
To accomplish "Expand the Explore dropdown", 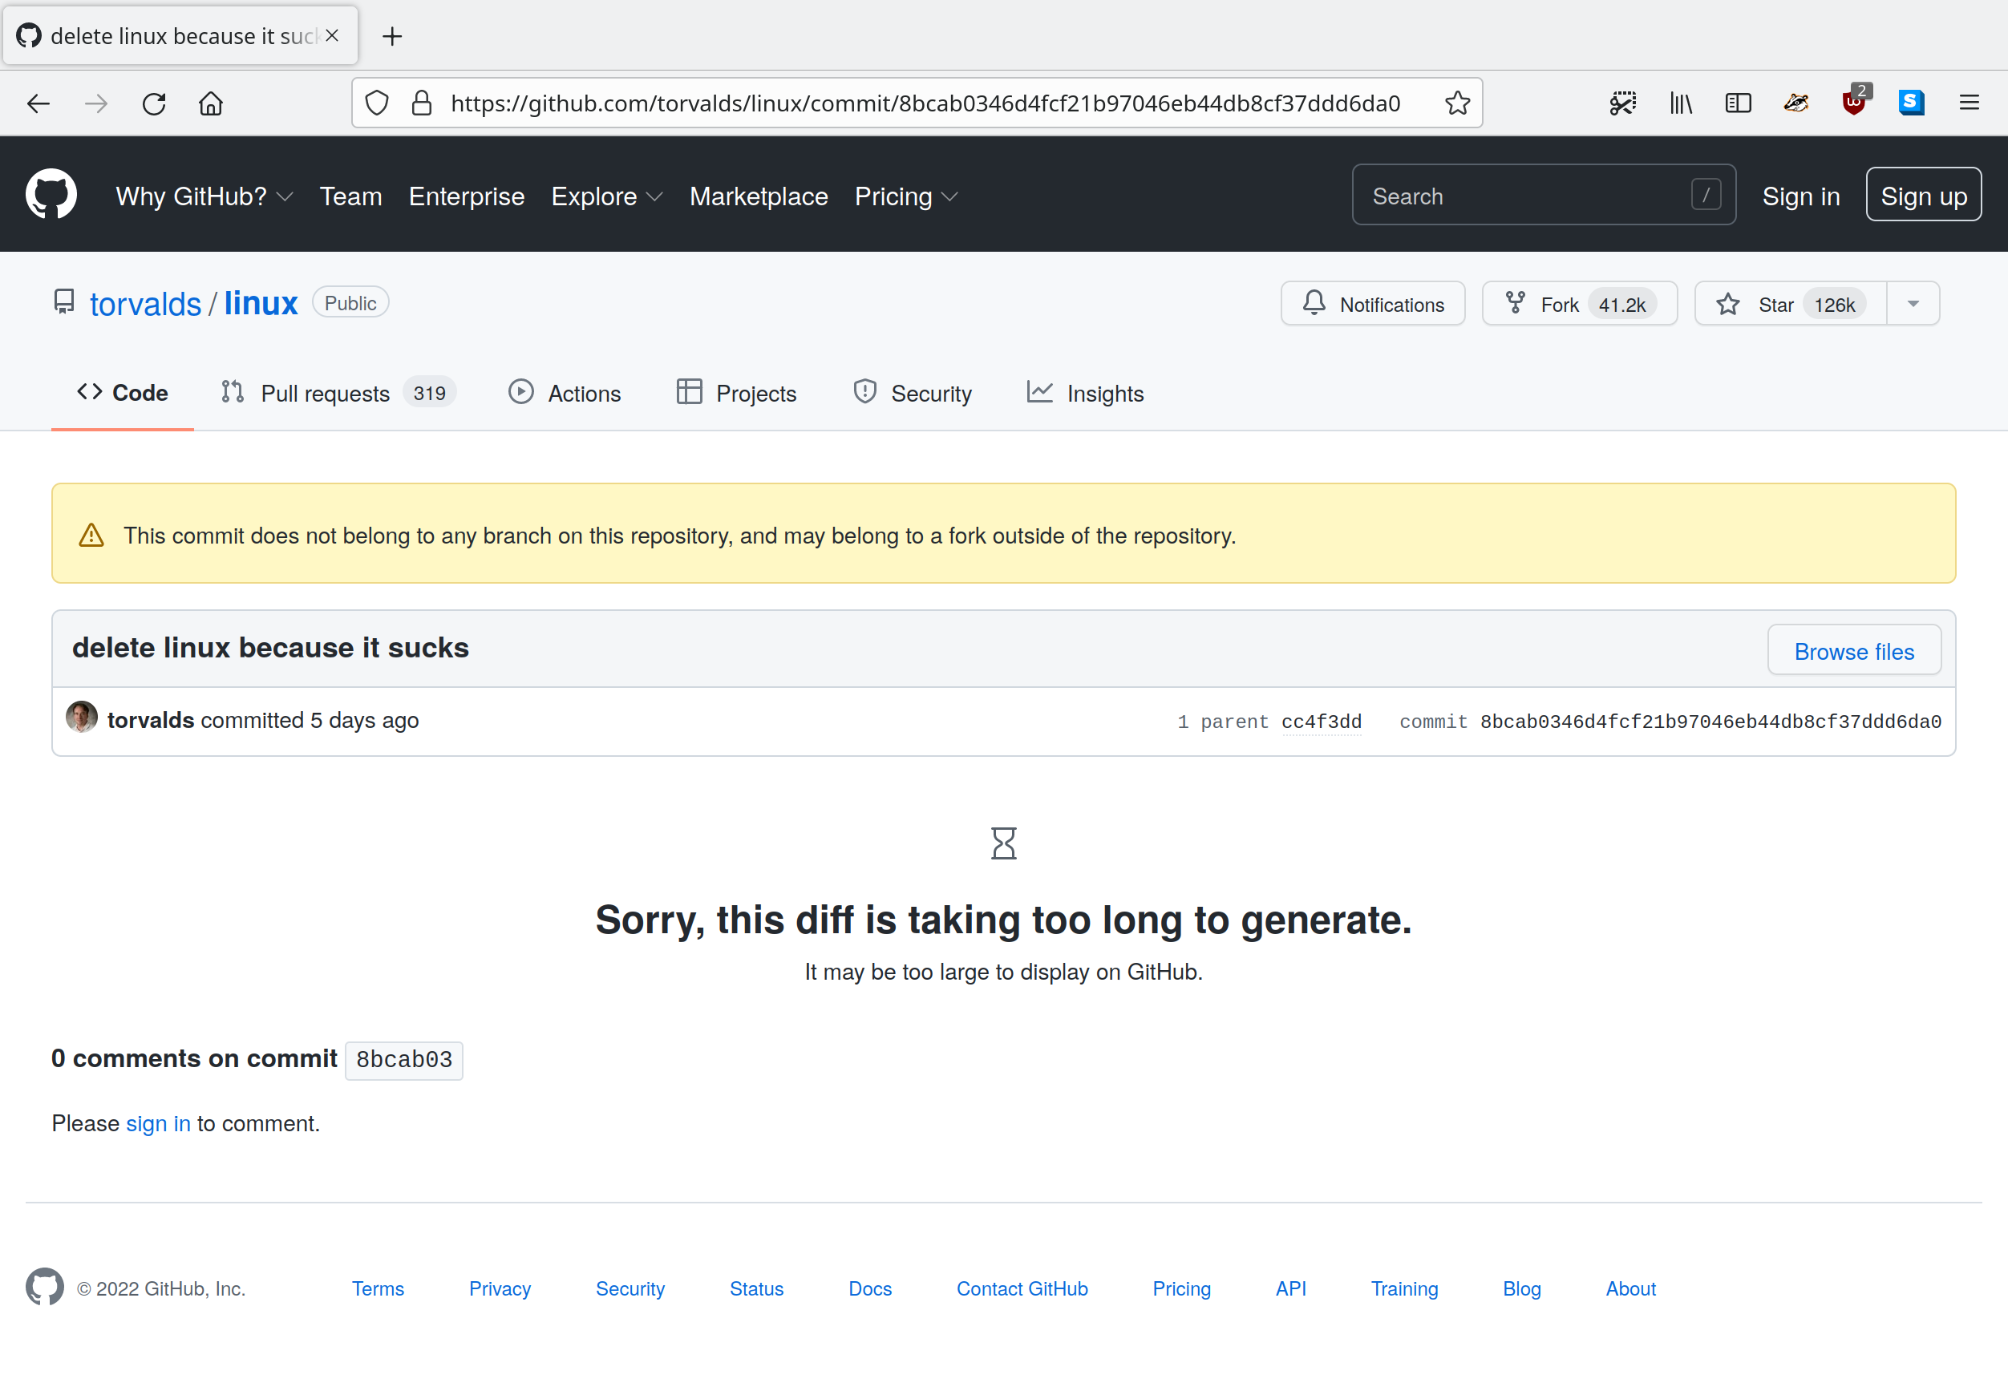I will tap(607, 196).
